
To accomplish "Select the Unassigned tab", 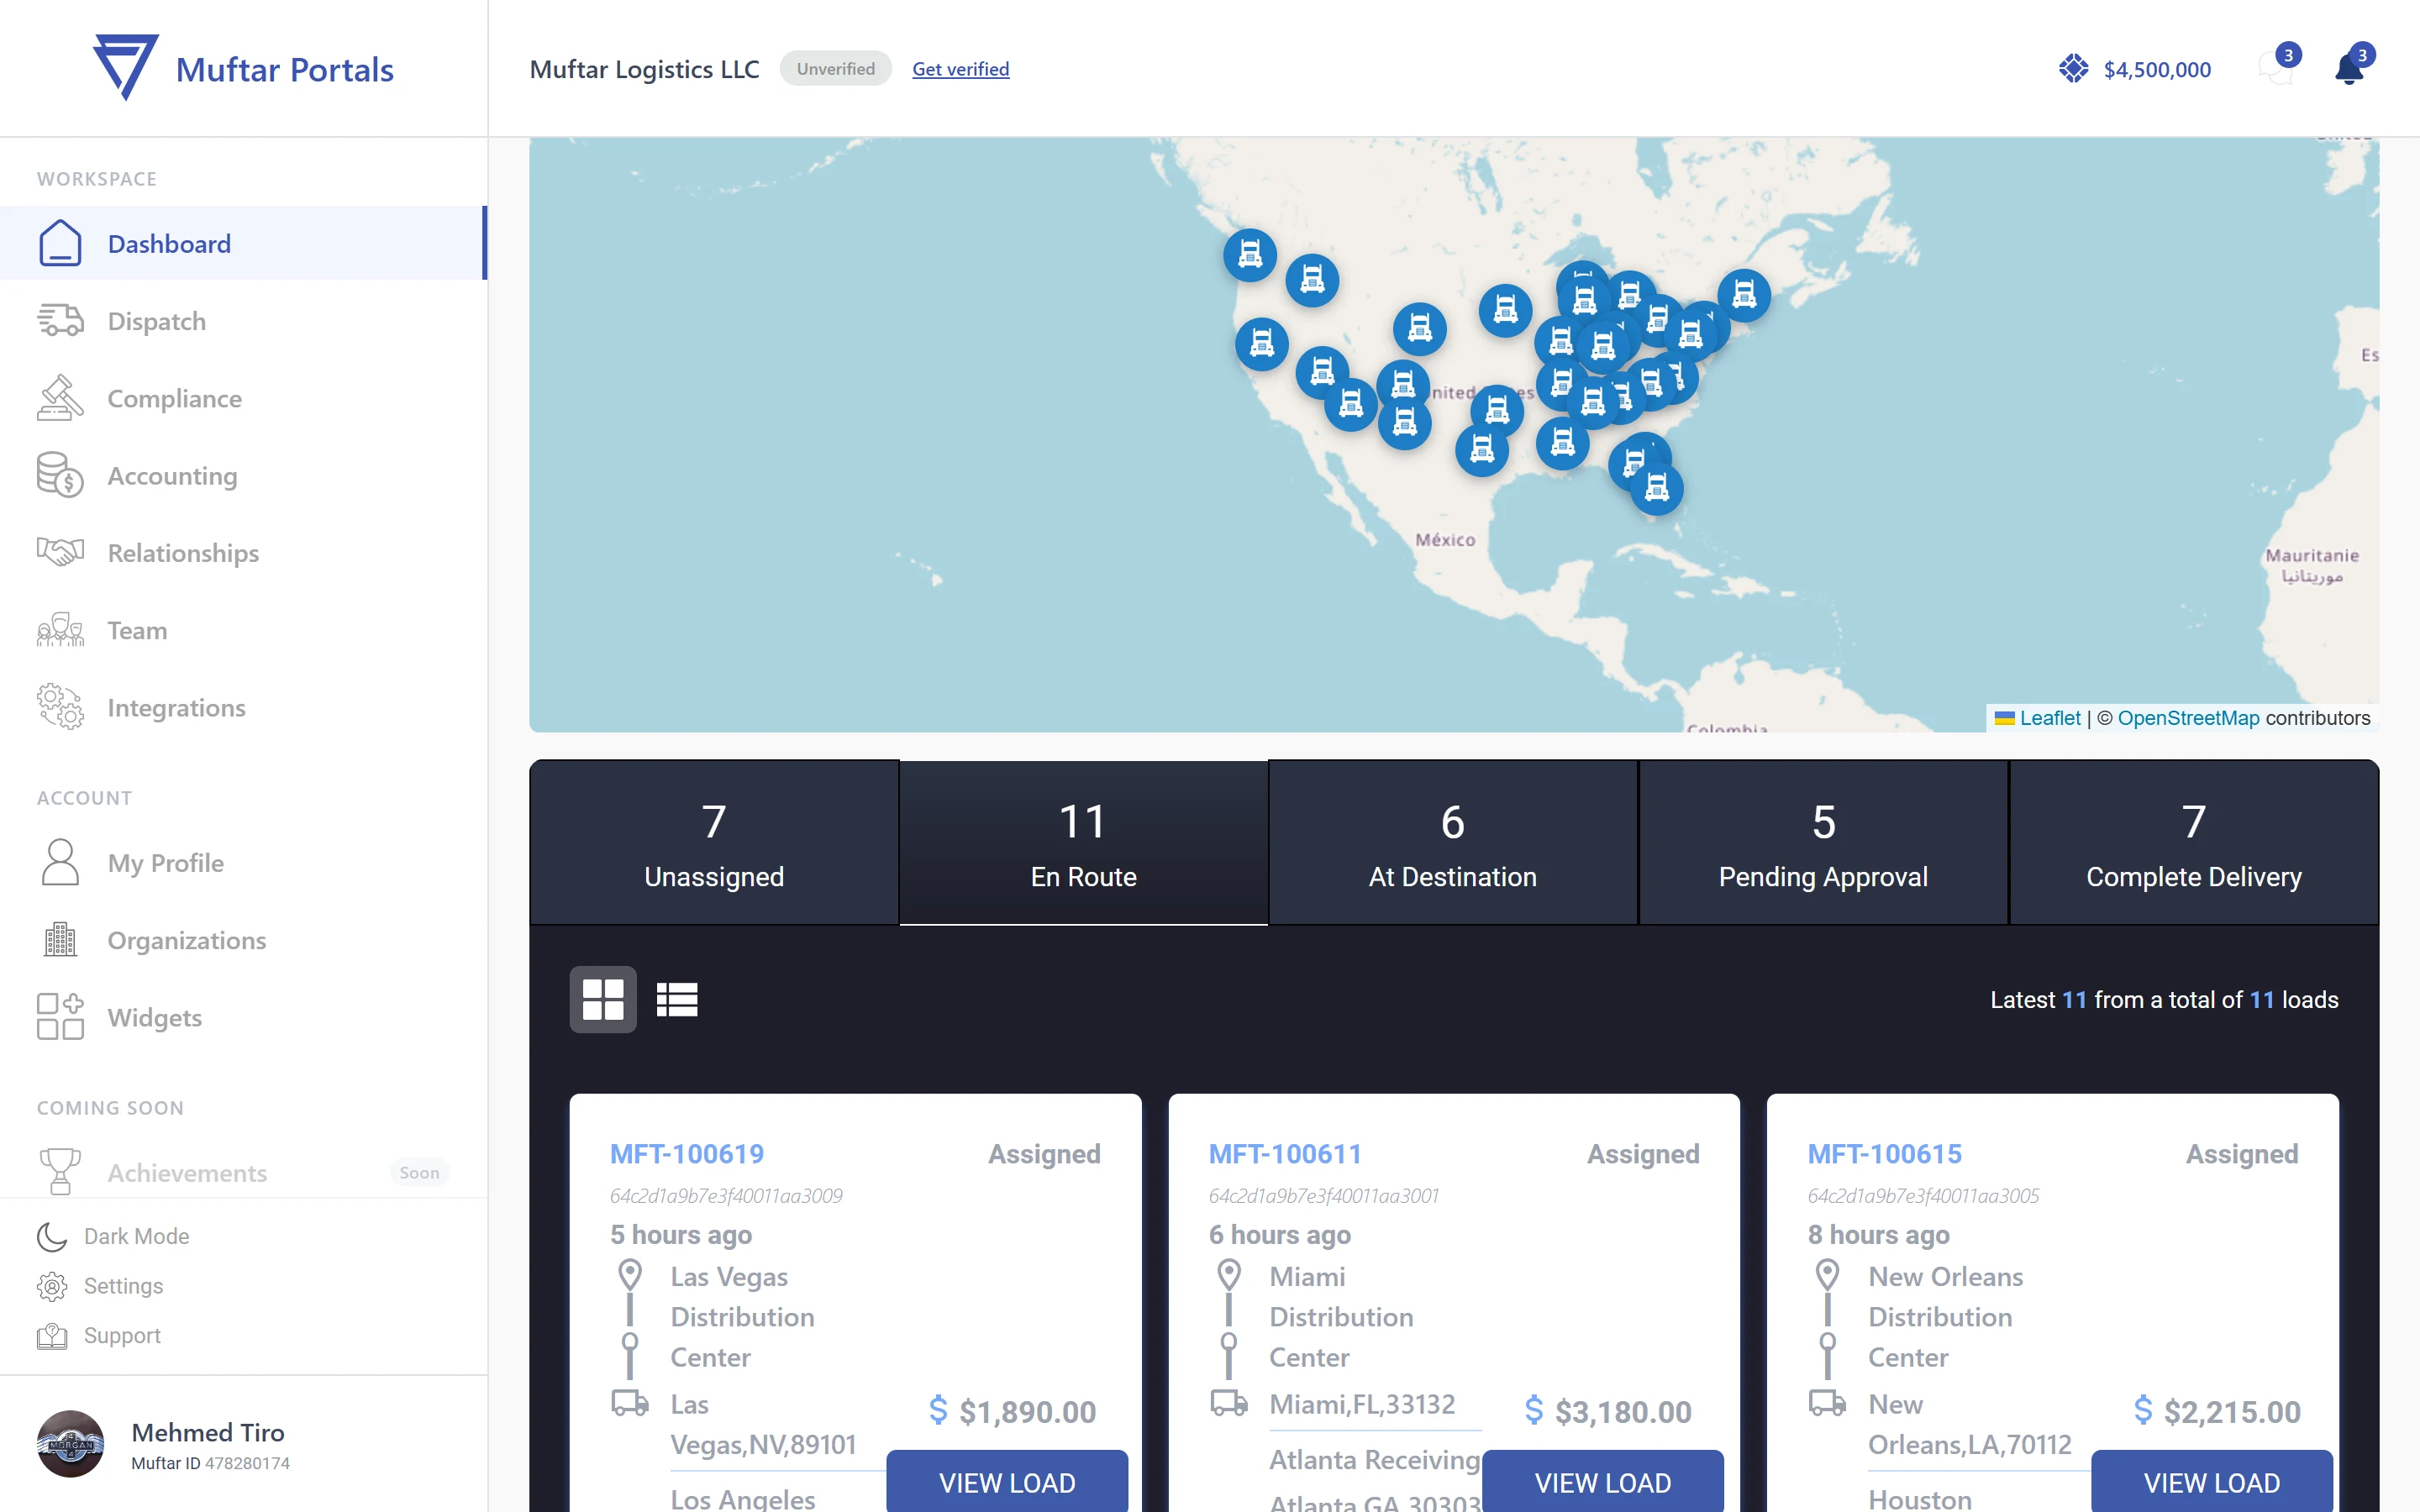I will coord(714,843).
